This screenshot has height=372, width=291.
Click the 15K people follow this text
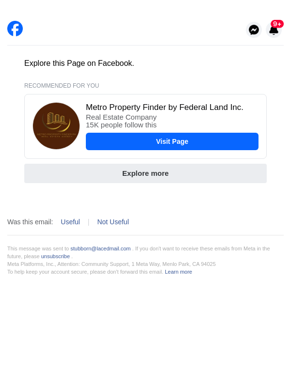point(121,125)
